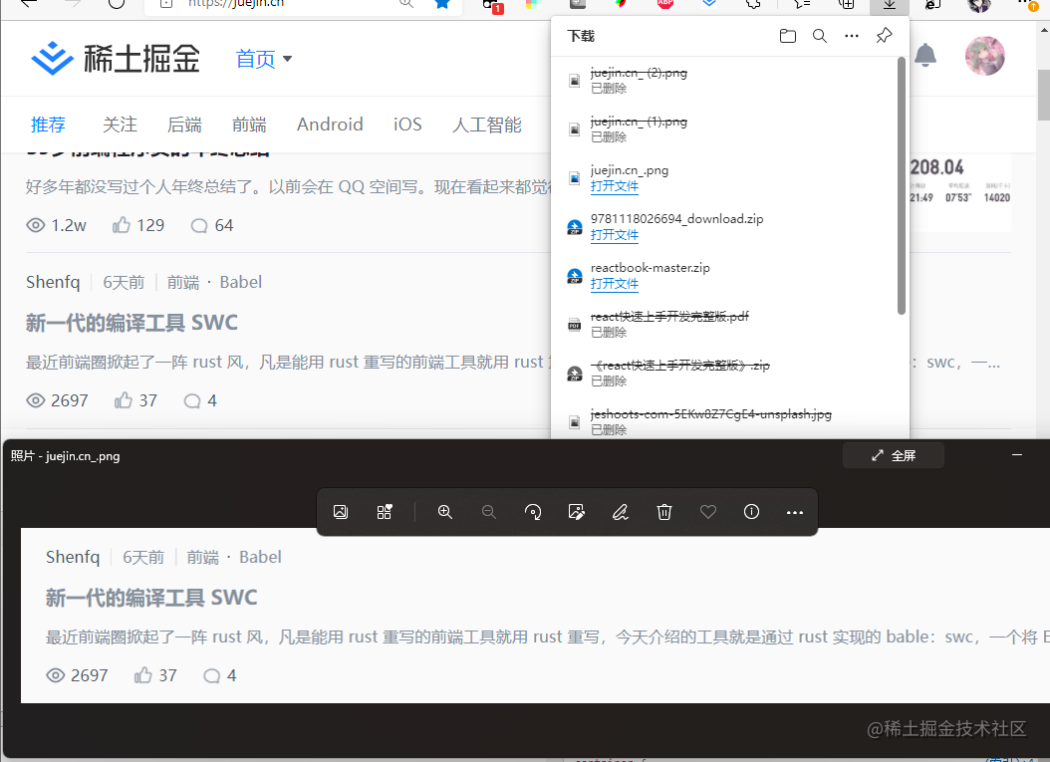Click view count 2697 on webpage
This screenshot has height=762, width=1050.
tap(70, 400)
